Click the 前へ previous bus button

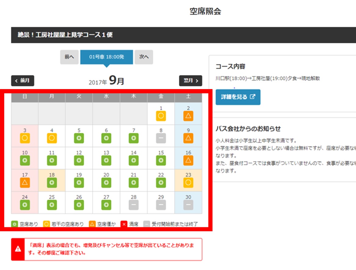[x=69, y=57]
